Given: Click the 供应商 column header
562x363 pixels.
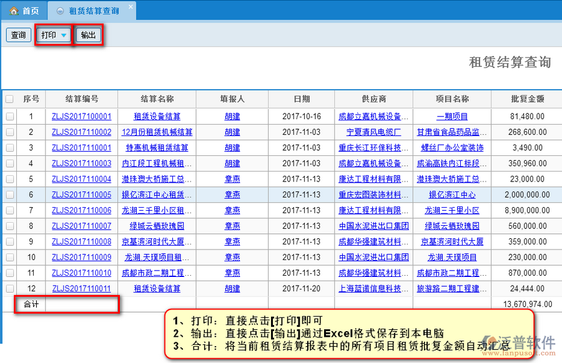Looking at the screenshot, I should click(373, 99).
